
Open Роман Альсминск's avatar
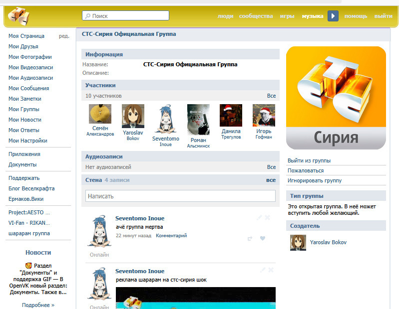[x=198, y=120]
